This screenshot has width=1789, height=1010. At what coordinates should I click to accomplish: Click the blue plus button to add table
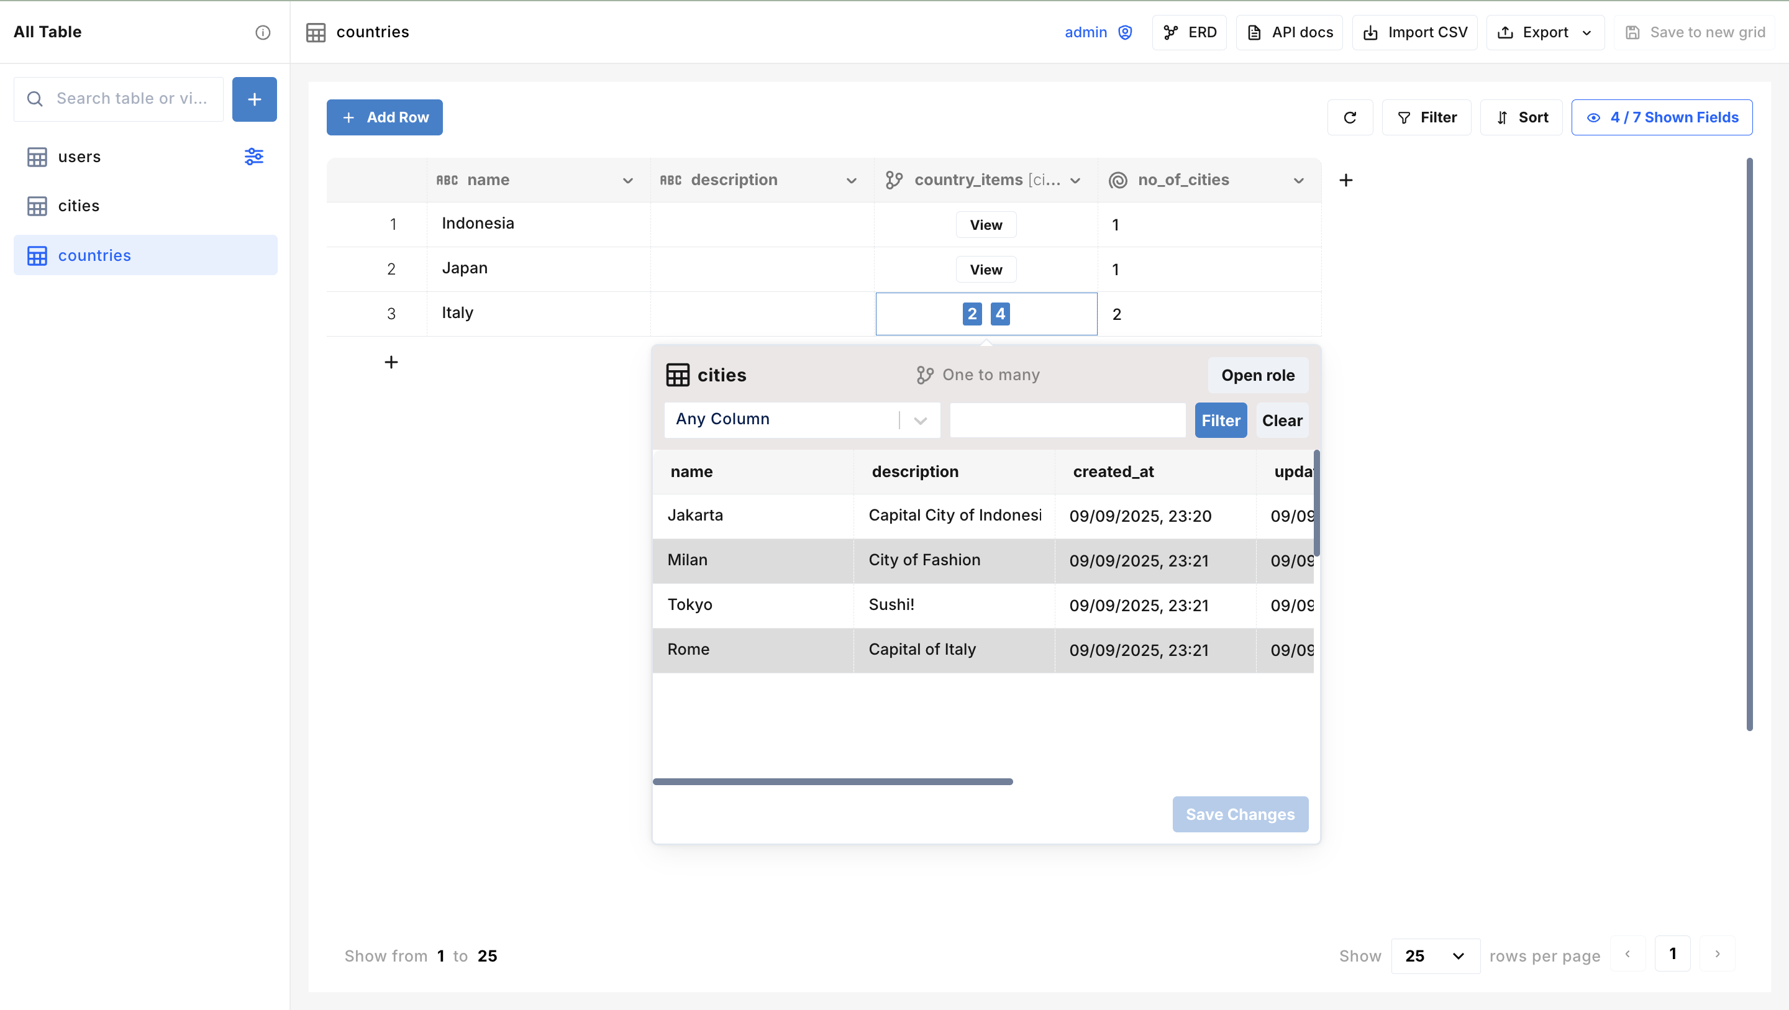coord(254,99)
